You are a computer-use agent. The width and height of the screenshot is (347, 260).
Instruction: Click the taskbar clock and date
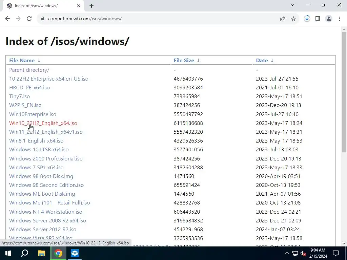point(318,253)
